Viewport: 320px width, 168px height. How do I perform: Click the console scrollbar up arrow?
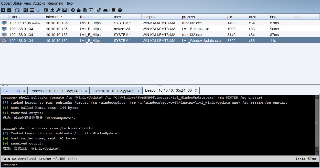[317, 97]
